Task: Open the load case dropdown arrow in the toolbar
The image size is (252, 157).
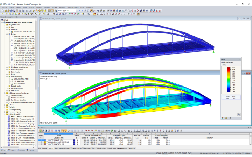Action: [77, 11]
